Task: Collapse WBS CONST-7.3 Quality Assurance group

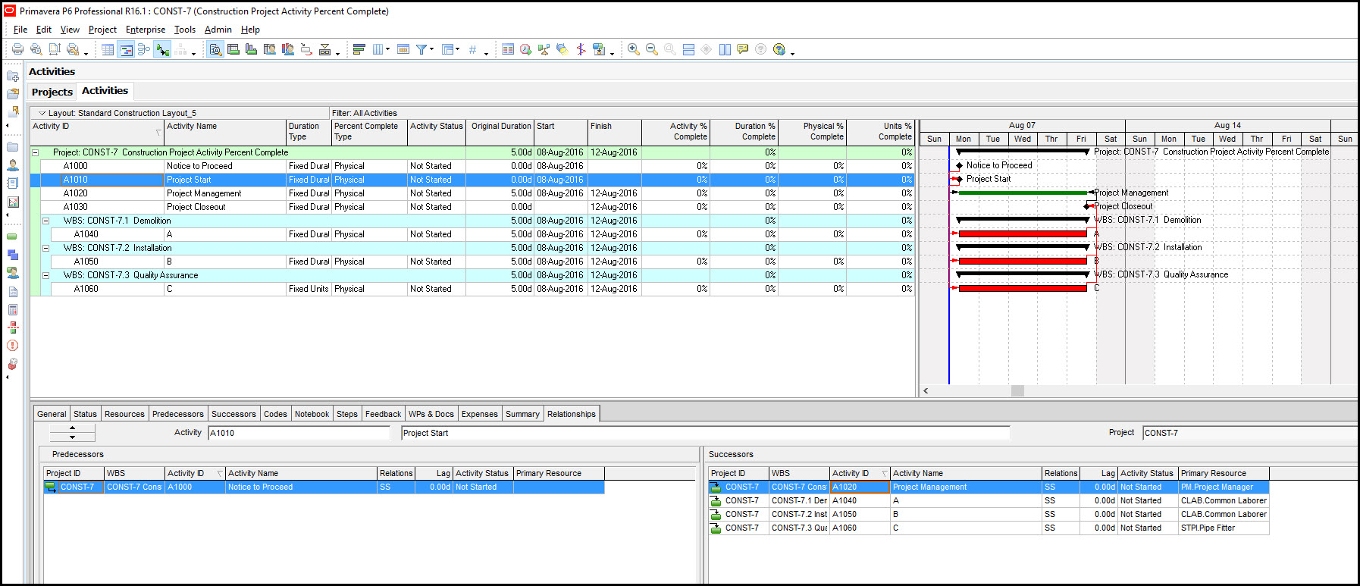Action: coord(45,275)
